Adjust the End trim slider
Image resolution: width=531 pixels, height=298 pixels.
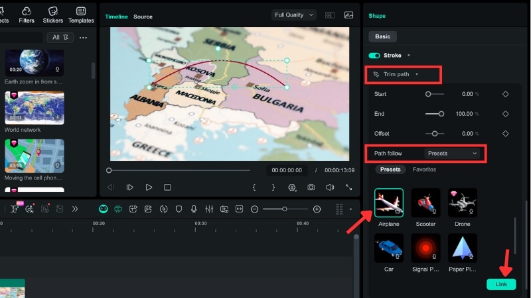(435, 114)
